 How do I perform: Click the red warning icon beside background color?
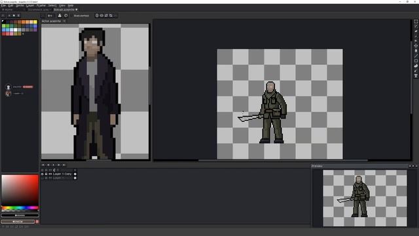[x=37, y=222]
